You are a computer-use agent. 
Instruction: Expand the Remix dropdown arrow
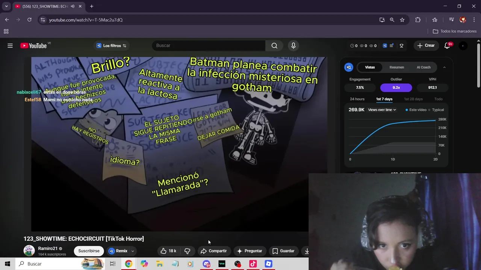click(133, 251)
